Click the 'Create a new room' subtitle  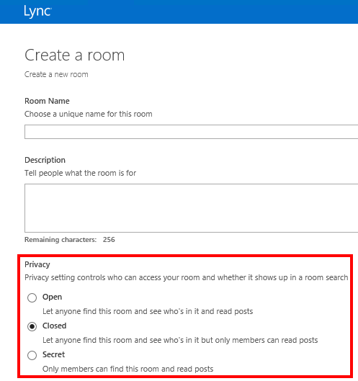point(56,74)
